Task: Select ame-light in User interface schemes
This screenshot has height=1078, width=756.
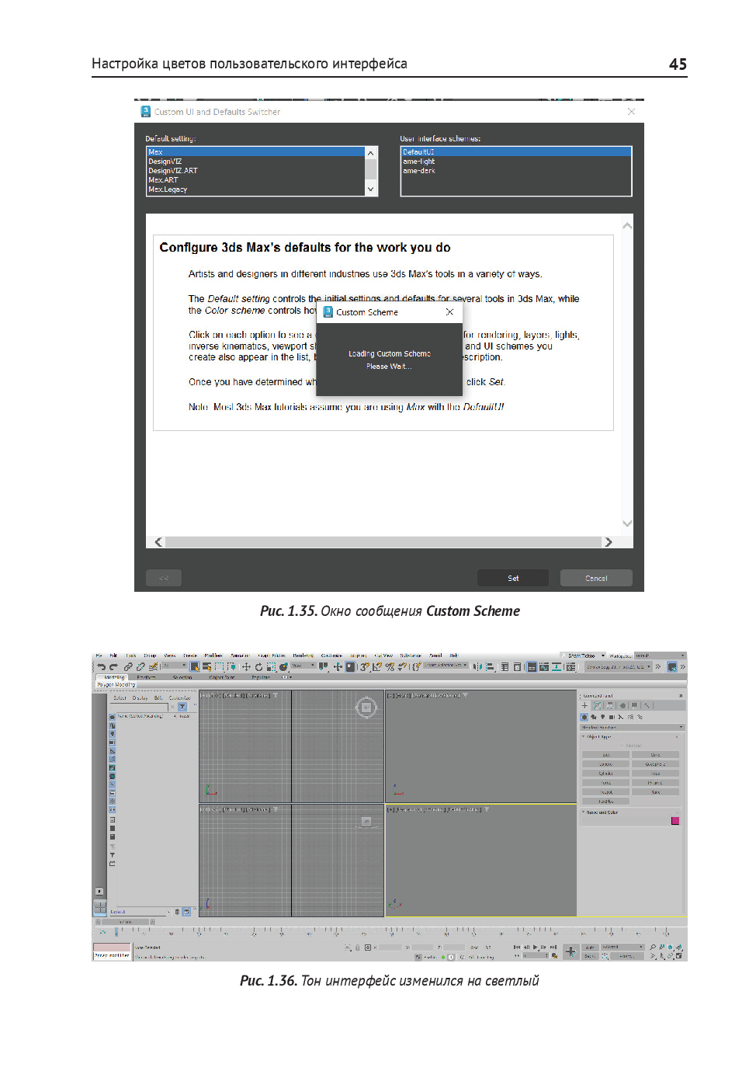Action: pyautogui.click(x=419, y=162)
